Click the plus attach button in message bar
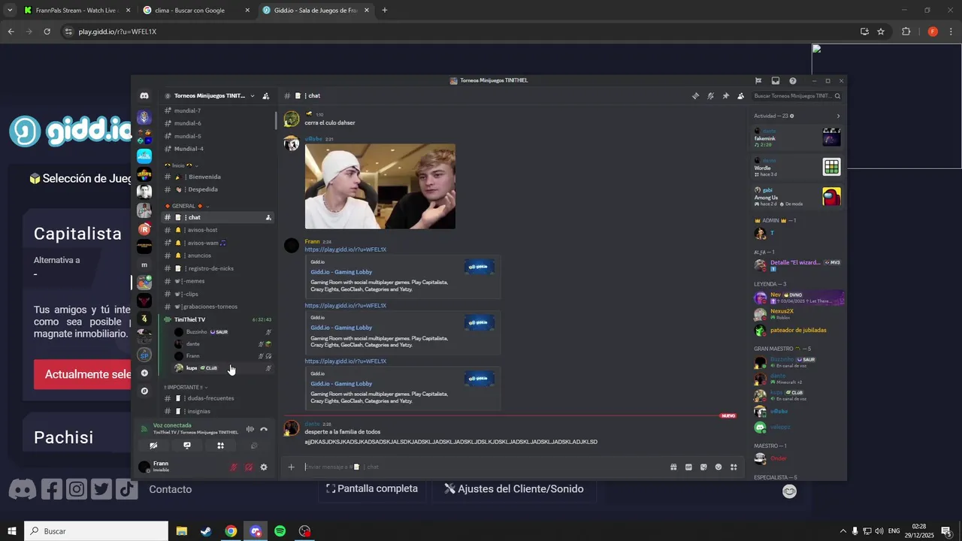Viewport: 962px width, 541px height. pos(291,467)
